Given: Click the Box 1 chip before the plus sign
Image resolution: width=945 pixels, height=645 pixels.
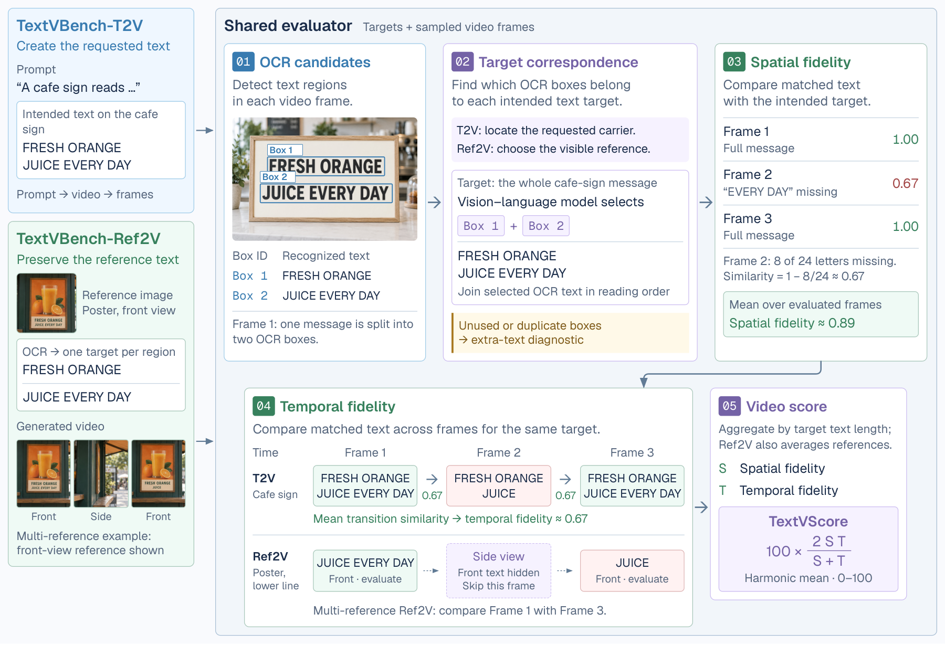Looking at the screenshot, I should tap(481, 226).
